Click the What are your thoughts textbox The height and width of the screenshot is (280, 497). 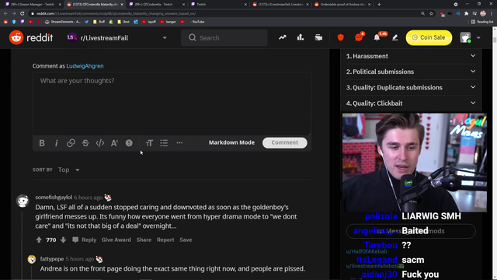click(172, 103)
